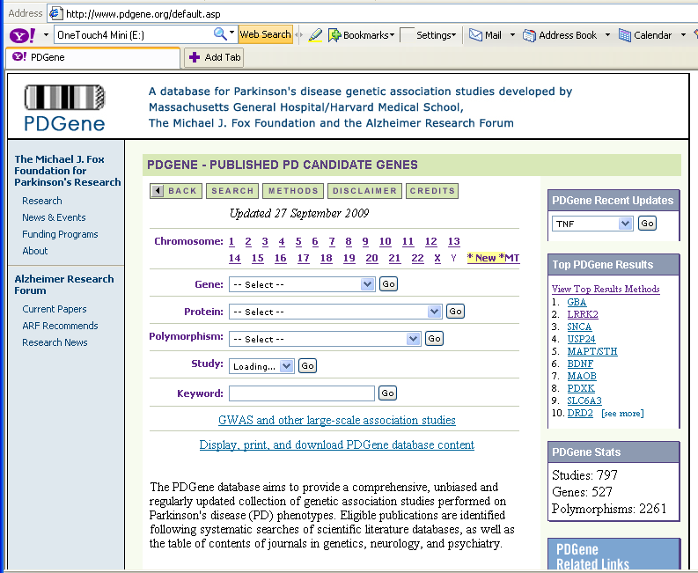Open the LRRK2 gene result
698x573 pixels.
pyautogui.click(x=583, y=314)
